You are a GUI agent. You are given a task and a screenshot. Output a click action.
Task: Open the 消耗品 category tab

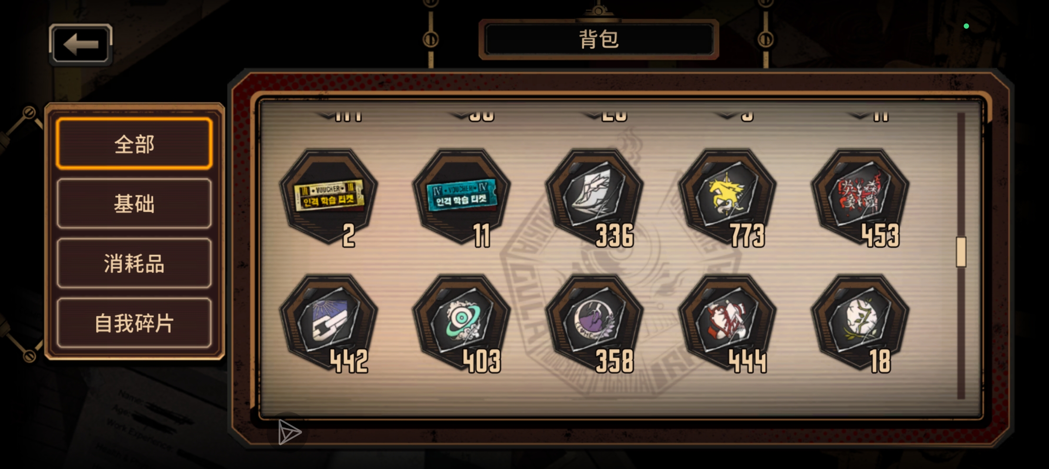pos(134,263)
